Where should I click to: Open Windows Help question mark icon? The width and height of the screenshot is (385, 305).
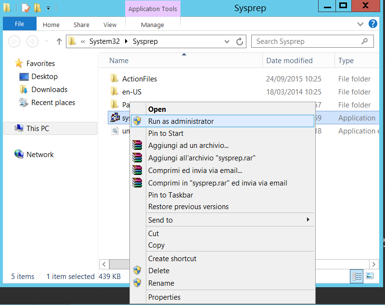click(x=372, y=24)
